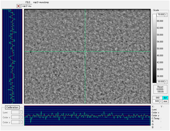The height and width of the screenshot is (131, 170).
Task: Reset scale to 0.0000-100.00
Action: click(x=160, y=89)
